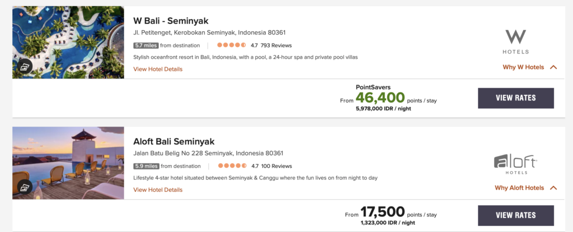
Task: Click W Bali star rating circles
Action: pyautogui.click(x=232, y=45)
